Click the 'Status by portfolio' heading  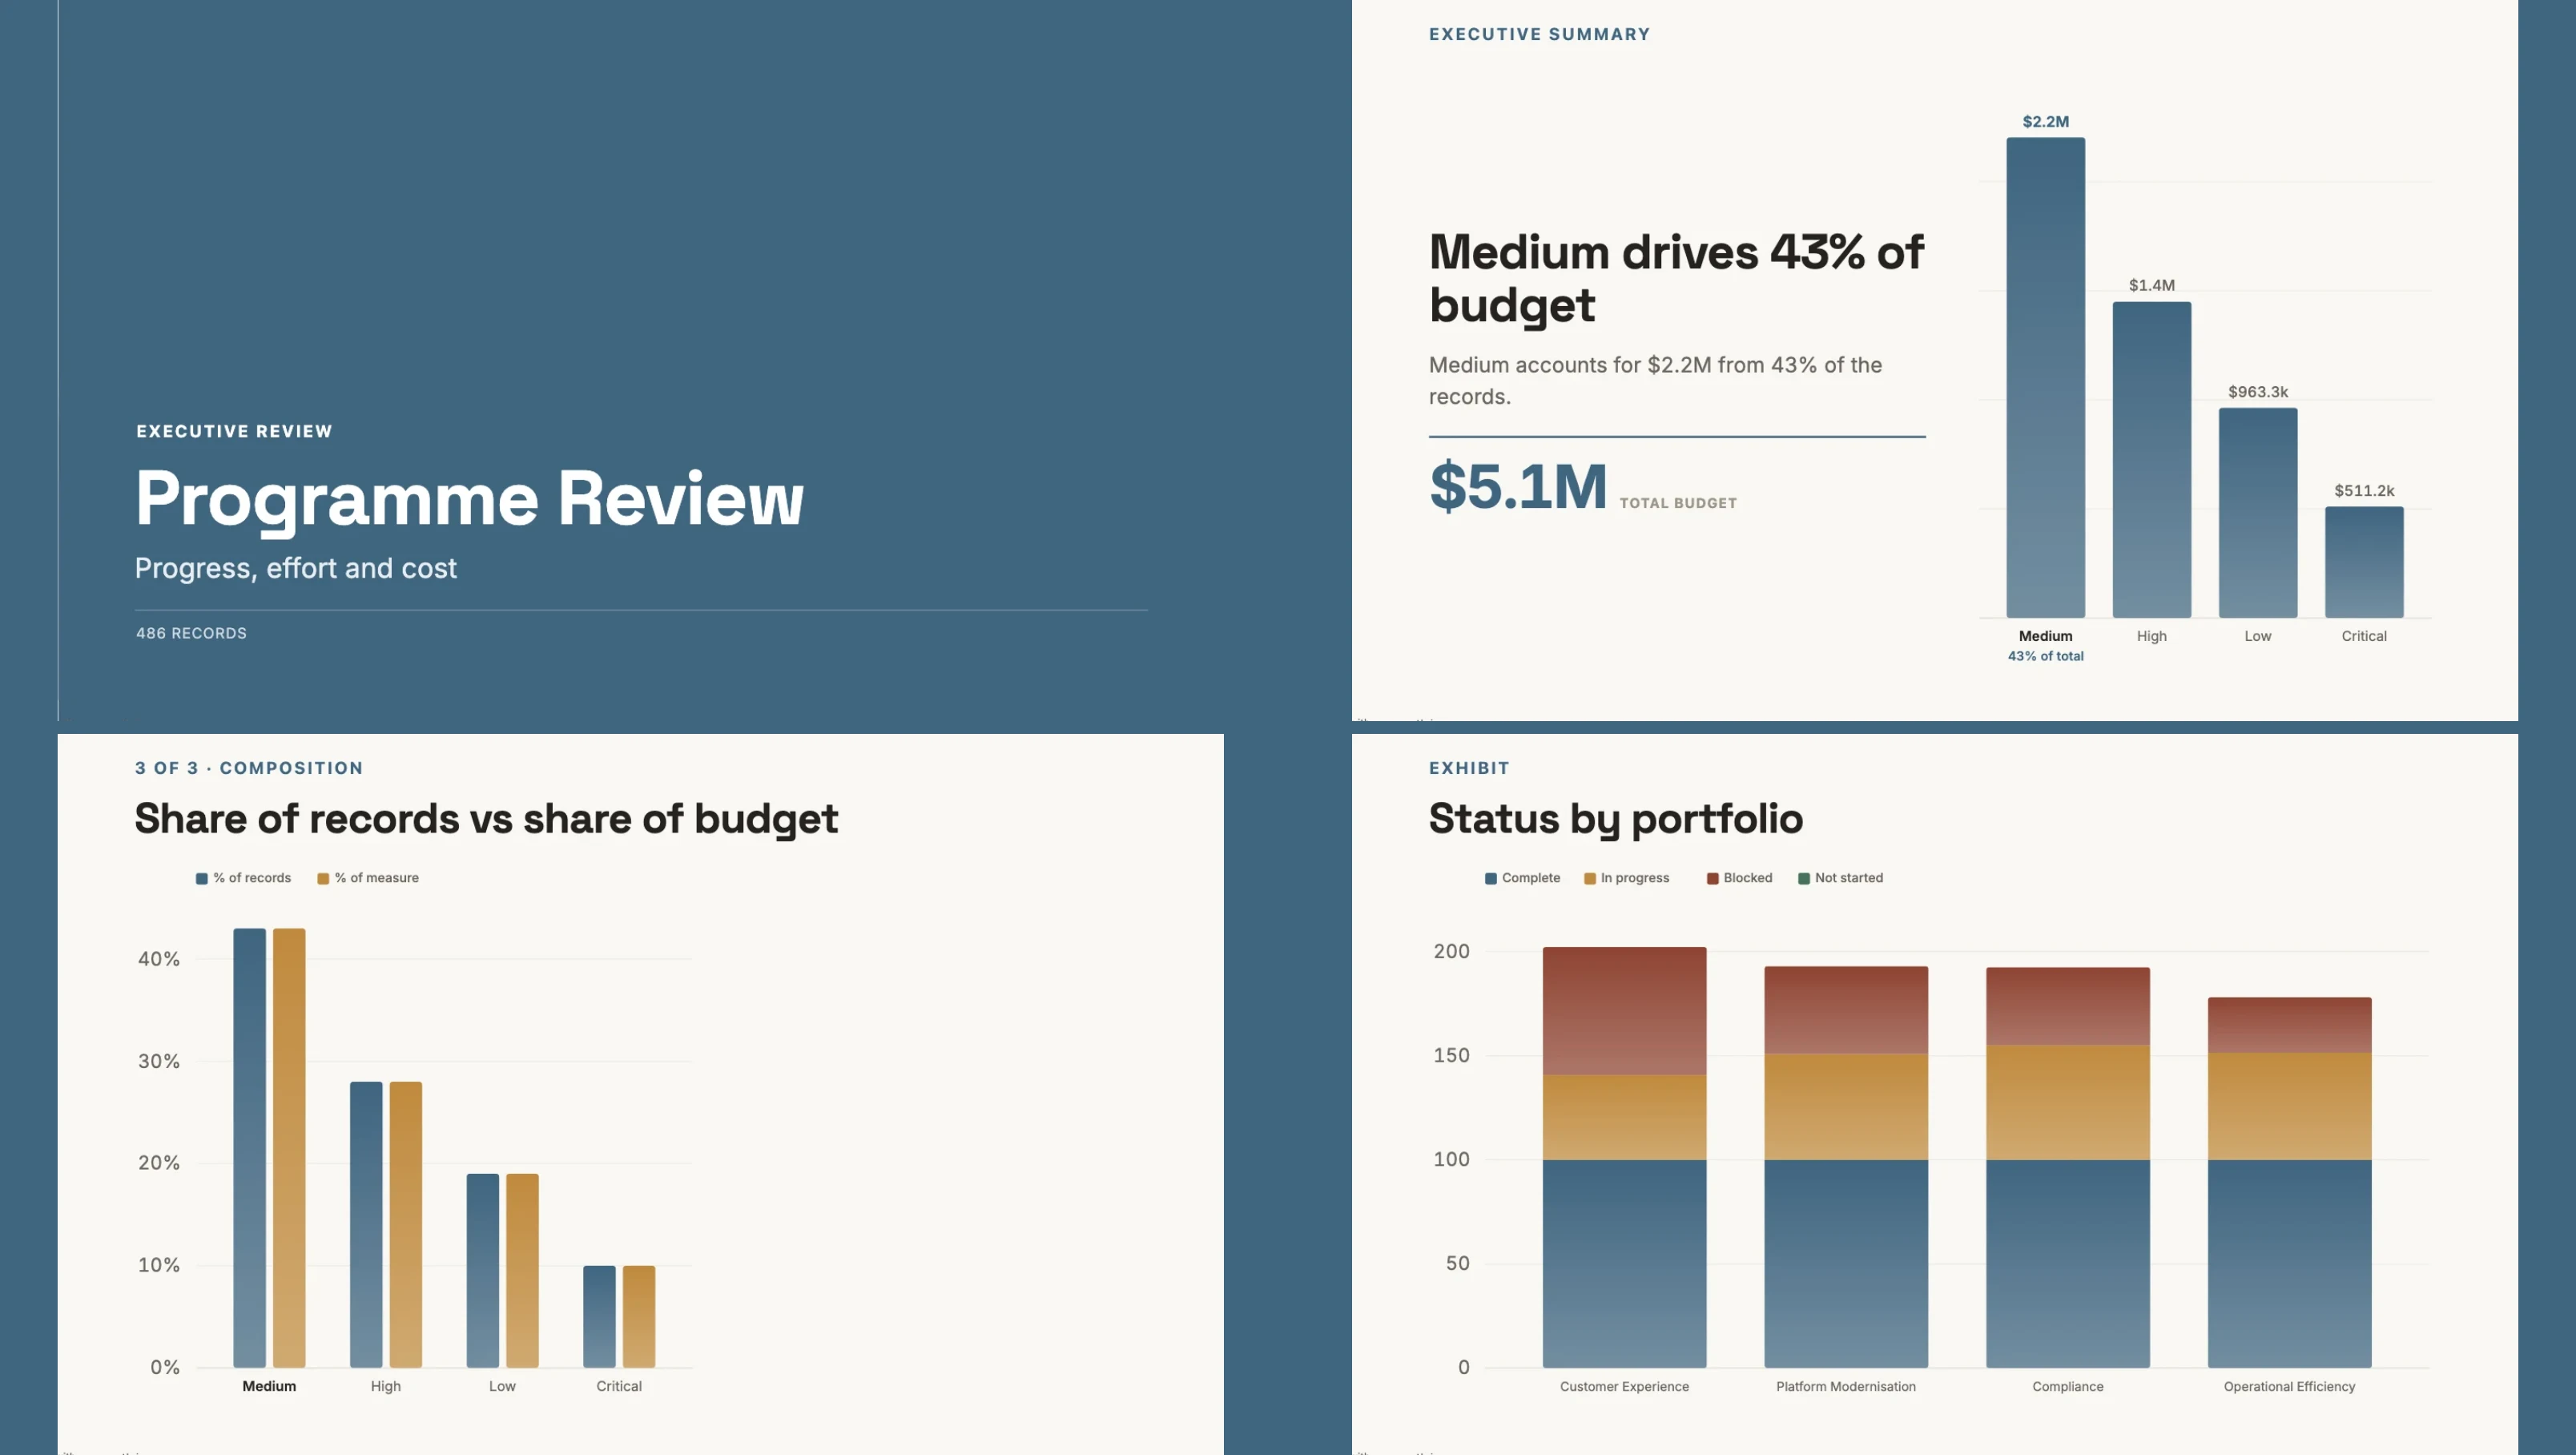1615,818
